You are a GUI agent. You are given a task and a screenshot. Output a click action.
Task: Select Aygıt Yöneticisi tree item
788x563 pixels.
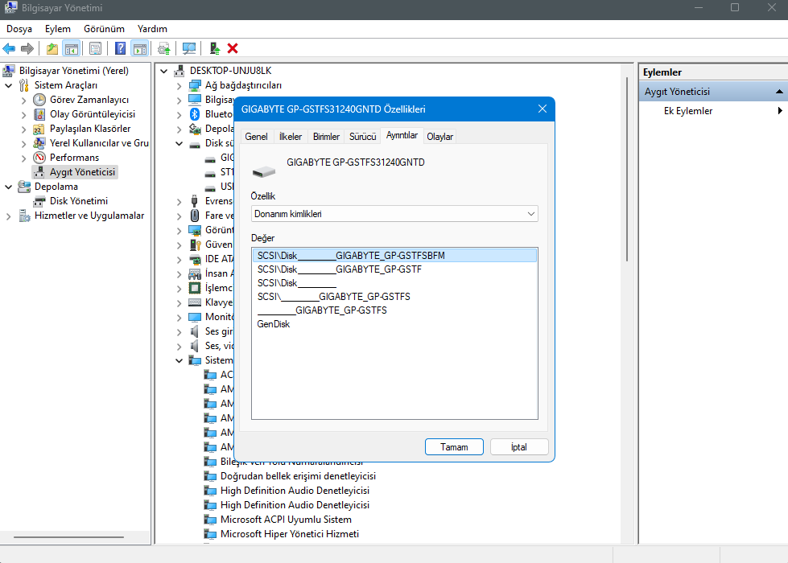(82, 172)
